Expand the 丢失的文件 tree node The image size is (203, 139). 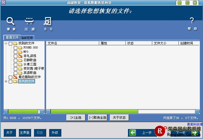pos(6,81)
